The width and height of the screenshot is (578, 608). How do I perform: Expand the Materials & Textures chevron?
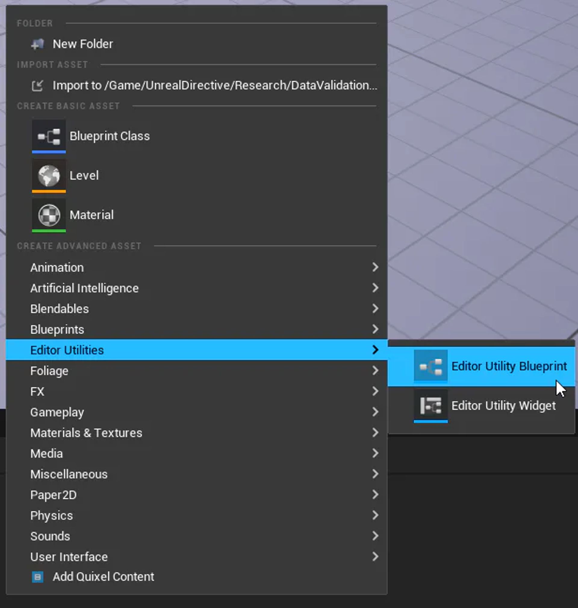point(375,433)
